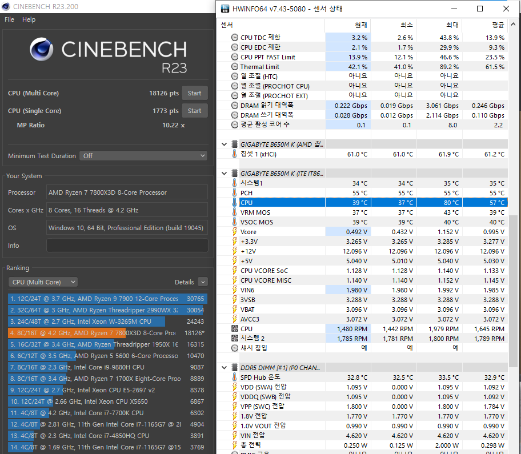521x454 pixels.
Task: Open the CPU (Multi Core) ranking dropdown
Action: [43, 282]
